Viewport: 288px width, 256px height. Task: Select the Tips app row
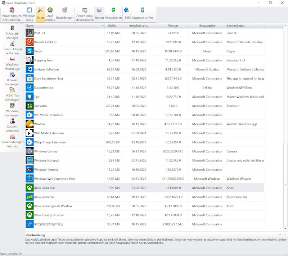click(145, 96)
